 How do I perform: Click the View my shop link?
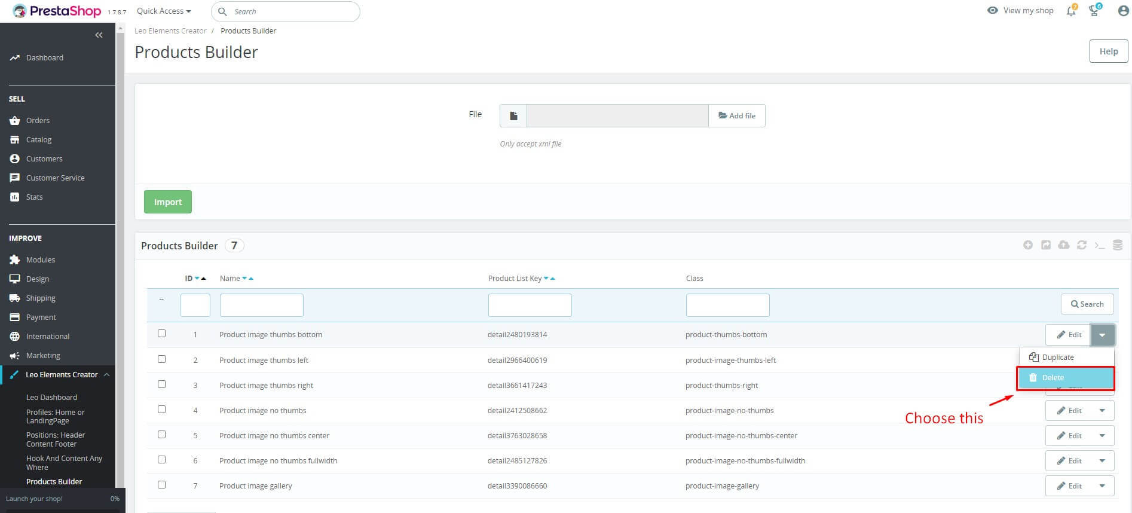1020,10
